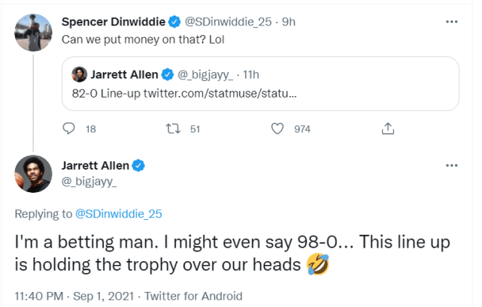
Task: Open more options for Jarrett Allen's reply
Action: 451,165
